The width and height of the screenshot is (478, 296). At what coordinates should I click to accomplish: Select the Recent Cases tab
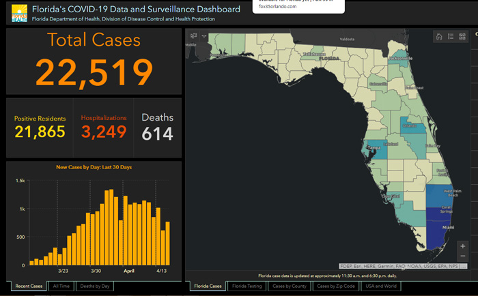[x=29, y=286]
